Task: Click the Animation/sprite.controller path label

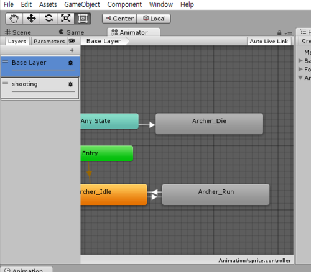Action: tap(254, 260)
